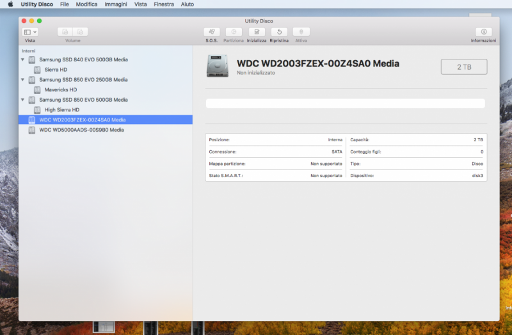The height and width of the screenshot is (335, 512).
Task: Select WDC WD5000AADS-00S9B0 Media disk
Action: click(81, 130)
